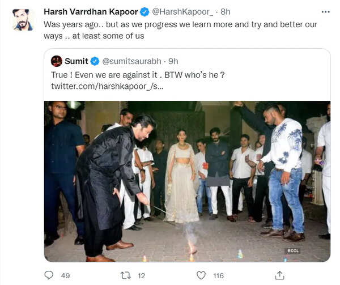This screenshot has width=340, height=285.
Task: Click the reply speech bubble icon
Action: pos(50,275)
